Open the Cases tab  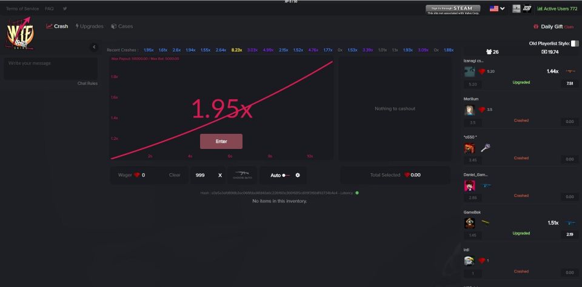pyautogui.click(x=122, y=27)
